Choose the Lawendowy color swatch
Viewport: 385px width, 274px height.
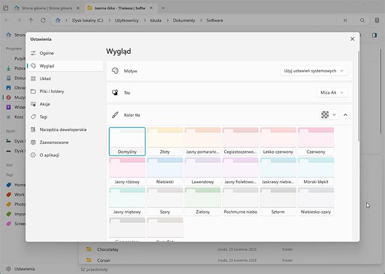pos(203,171)
